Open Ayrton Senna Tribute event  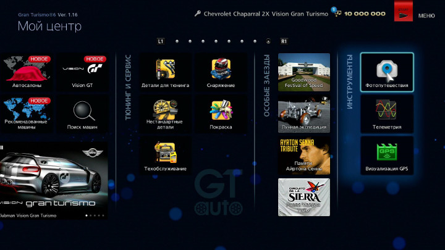[x=303, y=156]
